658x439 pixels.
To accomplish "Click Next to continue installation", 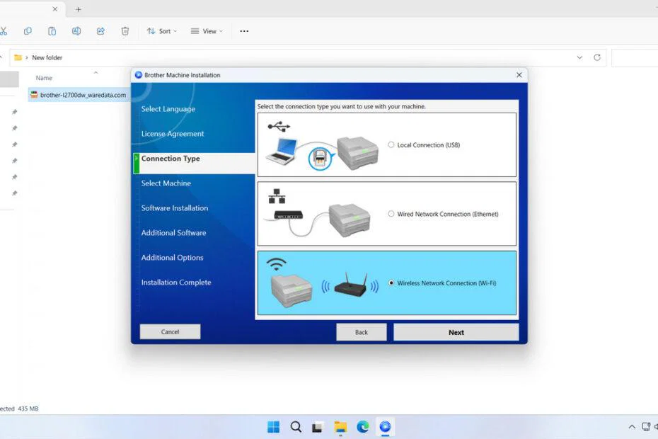I will coord(456,332).
